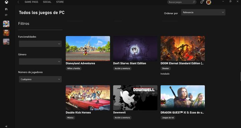
Task: Click the DOOM Eternal Standard Edition title
Action: pyautogui.click(x=182, y=63)
